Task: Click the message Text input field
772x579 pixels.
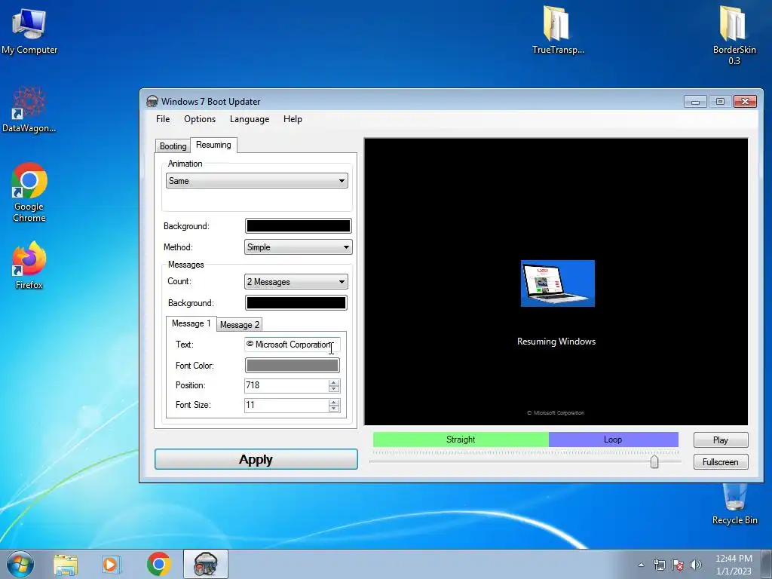Action: click(293, 345)
